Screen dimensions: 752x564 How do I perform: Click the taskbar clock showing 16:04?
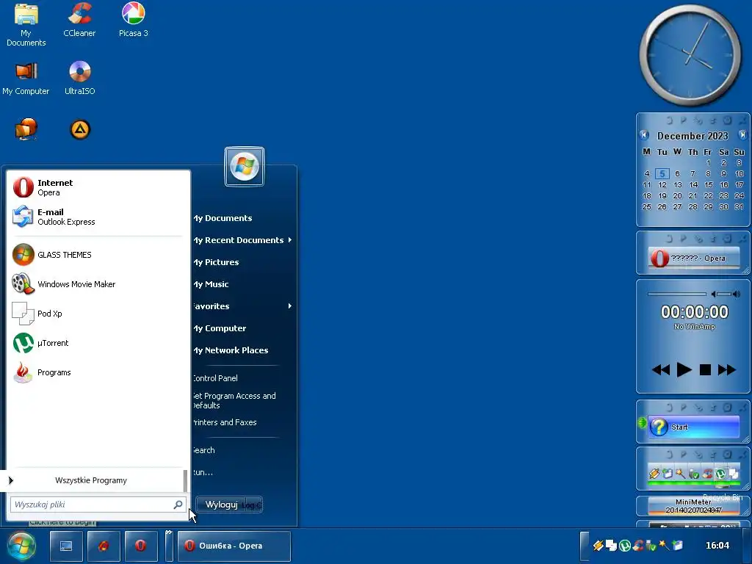point(717,546)
